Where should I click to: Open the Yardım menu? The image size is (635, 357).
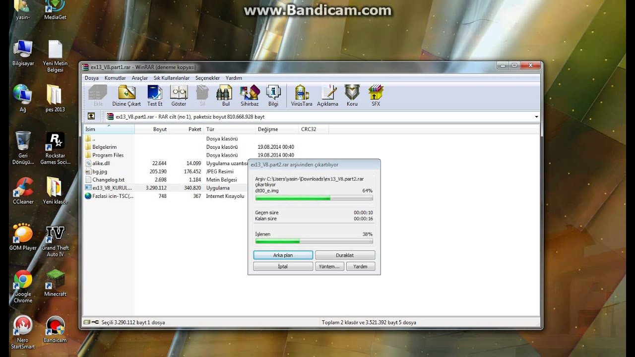coord(234,78)
